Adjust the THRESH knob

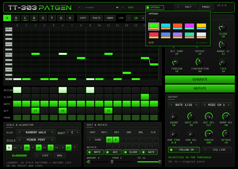[209, 134]
